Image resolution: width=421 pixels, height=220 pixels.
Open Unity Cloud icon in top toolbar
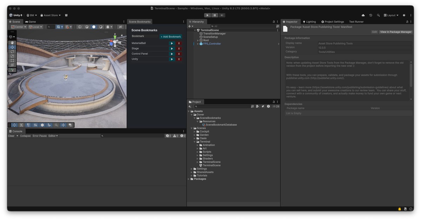click(x=363, y=15)
